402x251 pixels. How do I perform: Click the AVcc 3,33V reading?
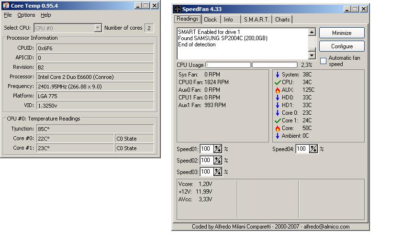[195, 199]
